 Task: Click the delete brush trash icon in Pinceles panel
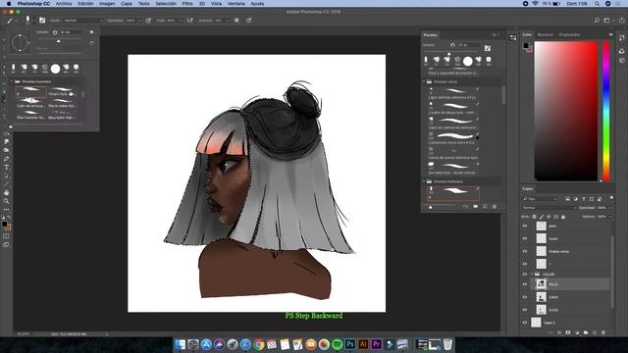coord(495,207)
